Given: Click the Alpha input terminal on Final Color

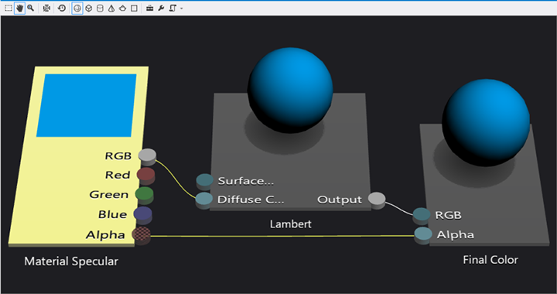Looking at the screenshot, I should click(x=423, y=236).
